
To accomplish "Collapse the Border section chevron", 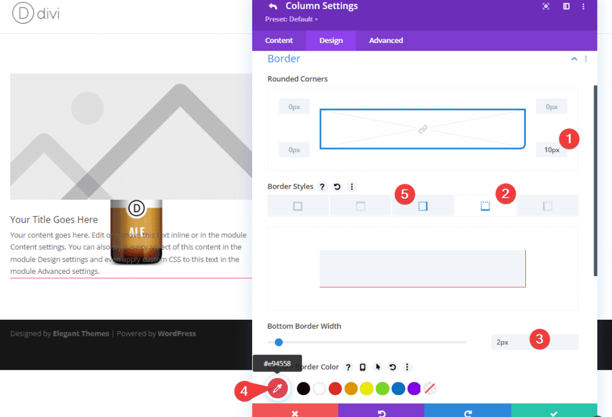I will tap(574, 59).
